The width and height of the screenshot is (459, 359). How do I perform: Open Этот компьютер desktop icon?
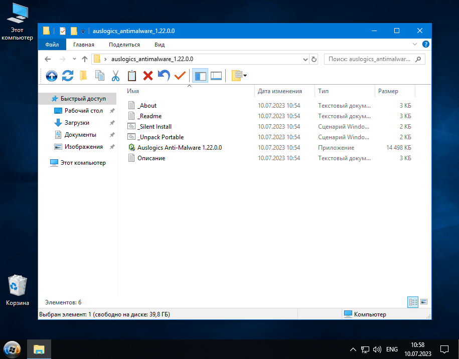(17, 22)
